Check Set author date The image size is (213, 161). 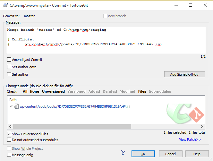[x=9, y=67]
